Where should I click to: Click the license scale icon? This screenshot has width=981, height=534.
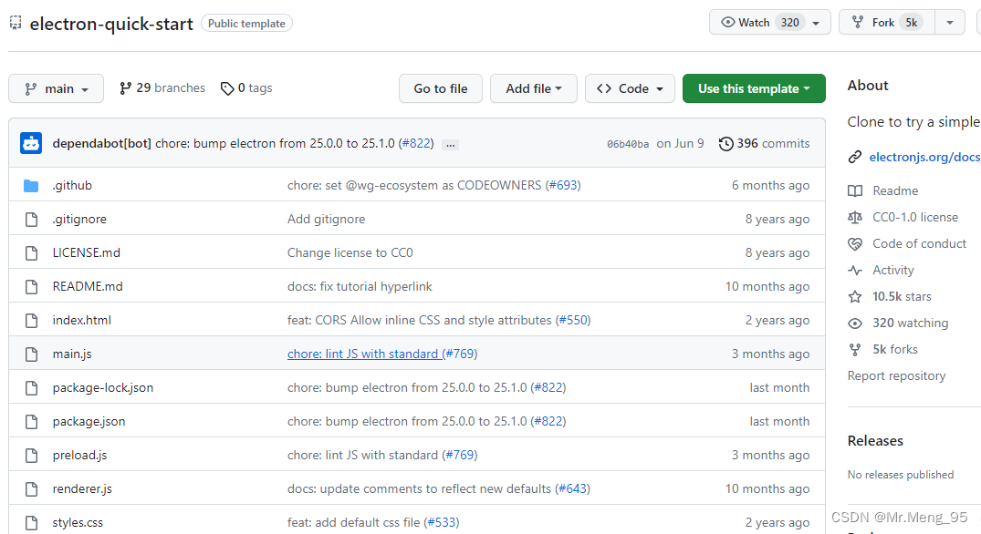[x=855, y=218]
